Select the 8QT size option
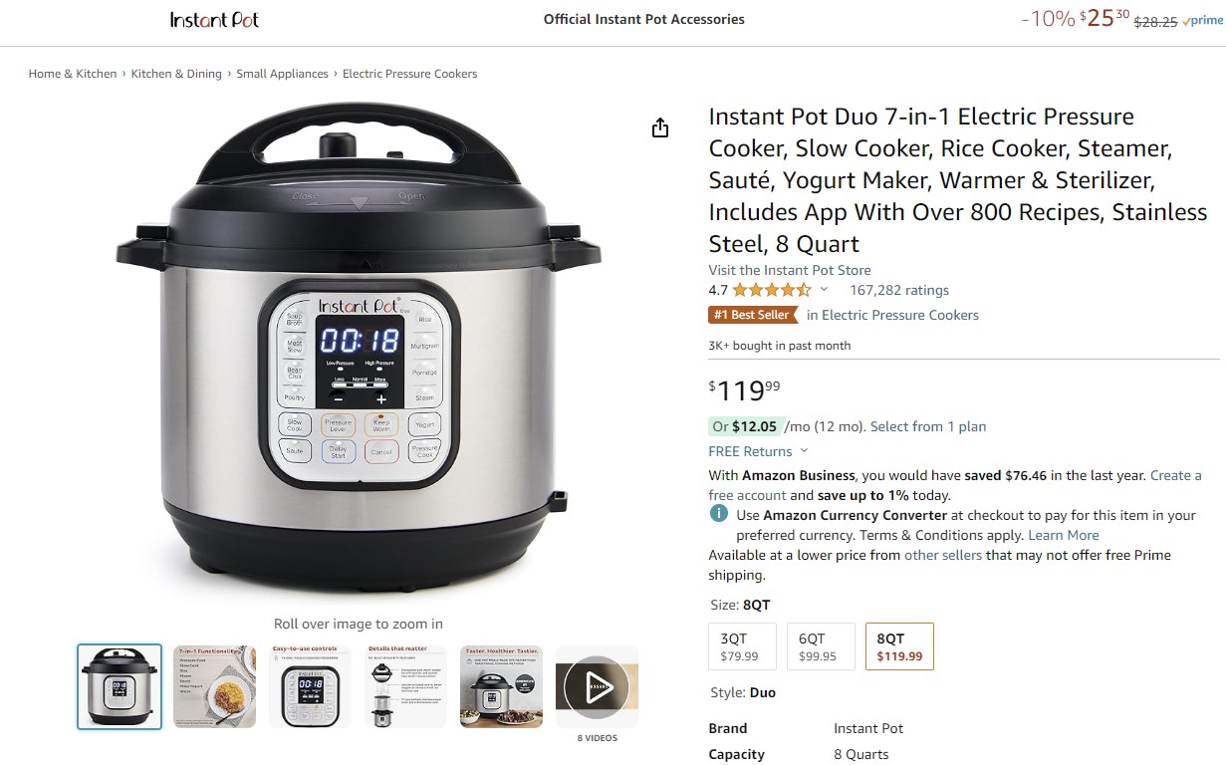 [x=899, y=646]
